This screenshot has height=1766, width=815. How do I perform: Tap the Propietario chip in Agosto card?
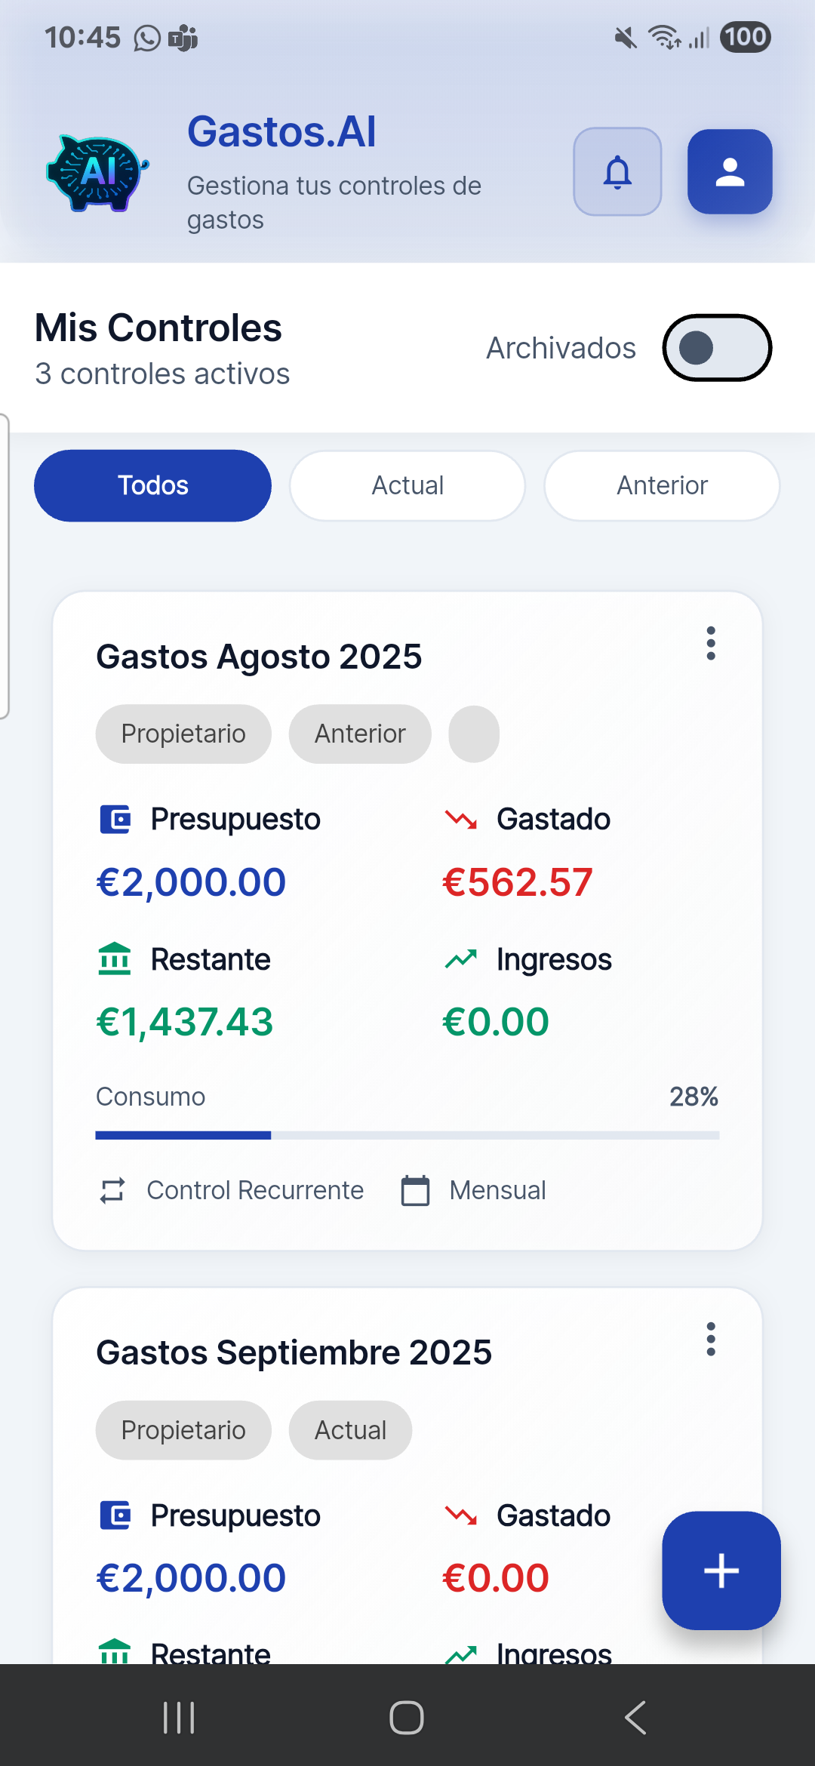tap(183, 734)
